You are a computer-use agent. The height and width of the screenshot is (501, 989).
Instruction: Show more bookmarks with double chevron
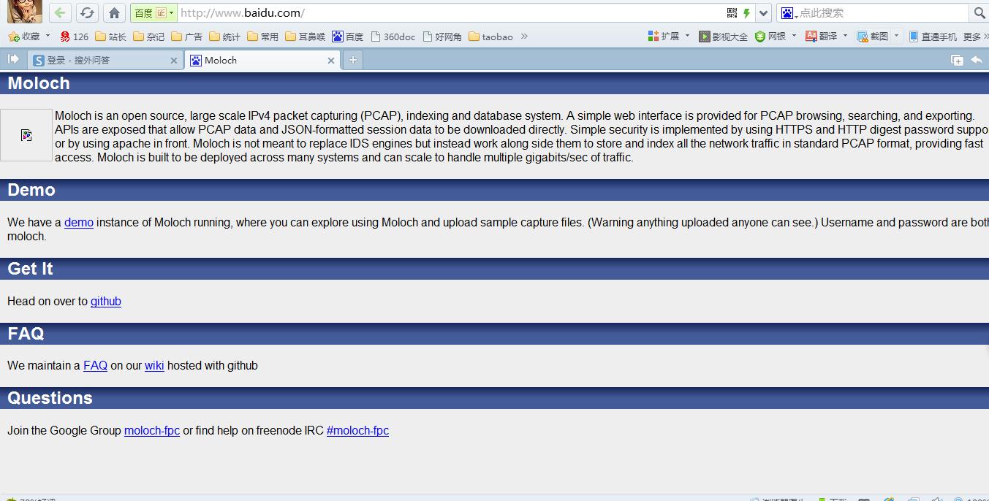point(524,36)
